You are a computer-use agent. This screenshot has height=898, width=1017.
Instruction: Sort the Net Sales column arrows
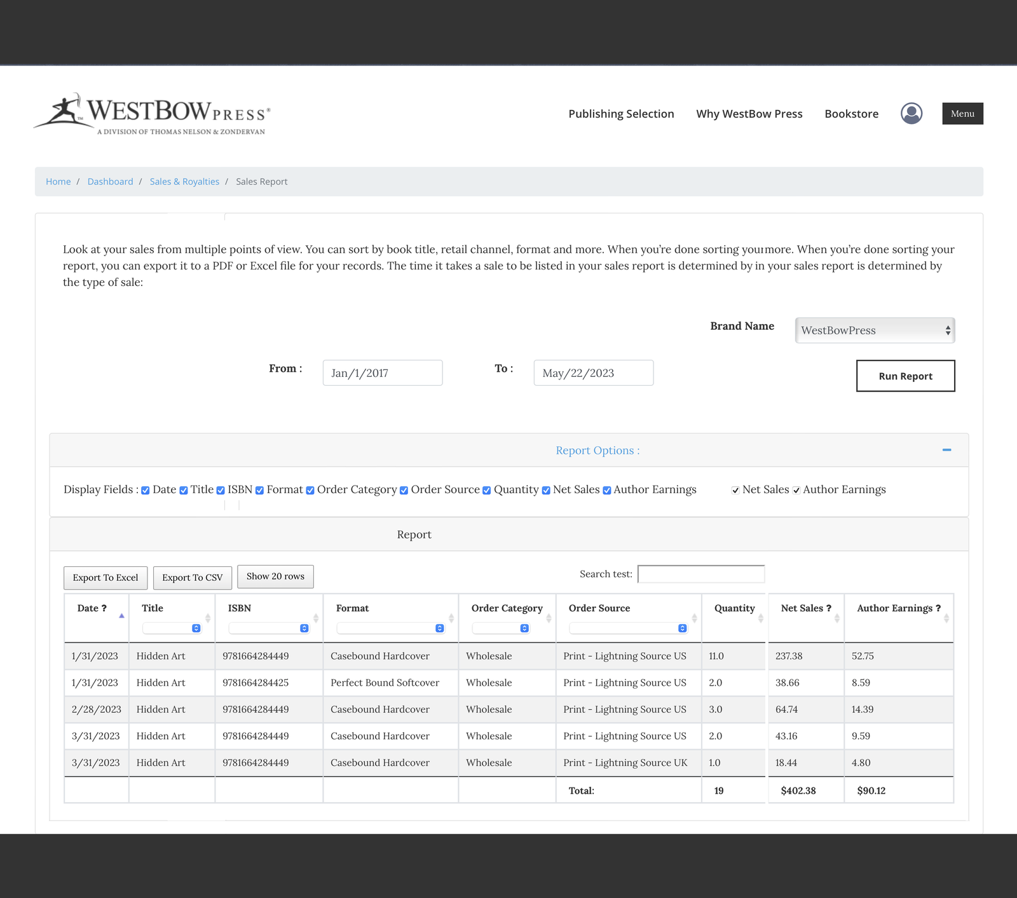coord(836,618)
